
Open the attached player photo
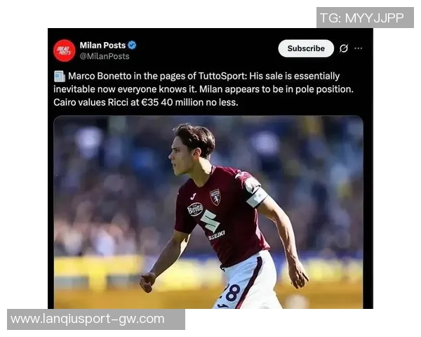point(208,212)
